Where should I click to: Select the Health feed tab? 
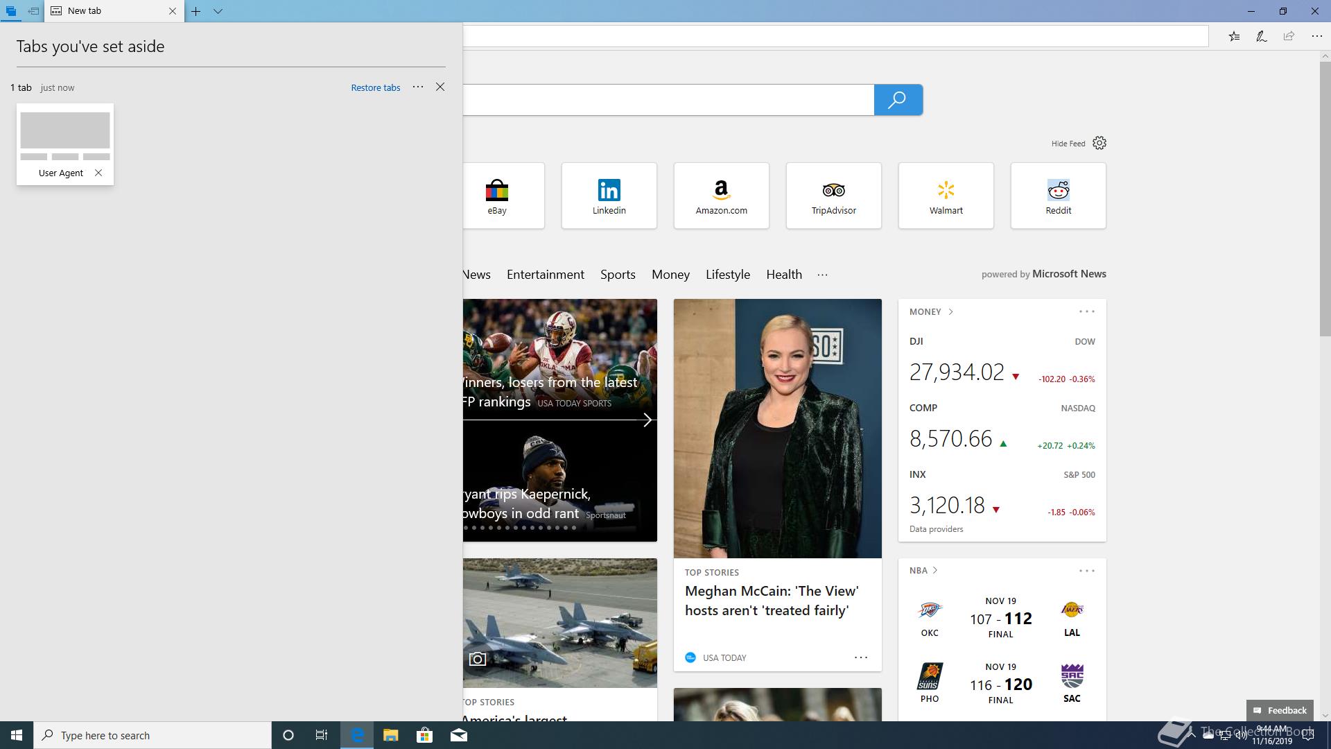tap(784, 275)
